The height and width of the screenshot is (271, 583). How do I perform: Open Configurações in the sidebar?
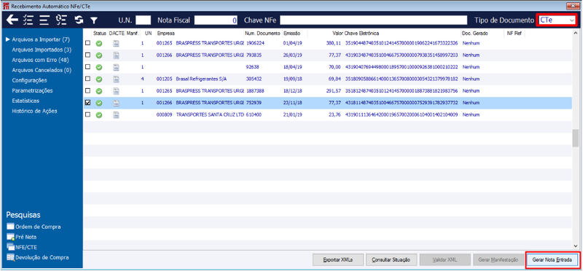point(29,80)
